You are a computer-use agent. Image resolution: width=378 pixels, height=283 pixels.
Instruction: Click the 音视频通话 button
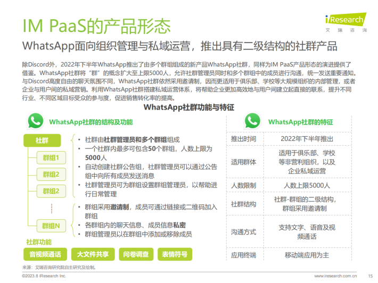[x=45, y=254]
